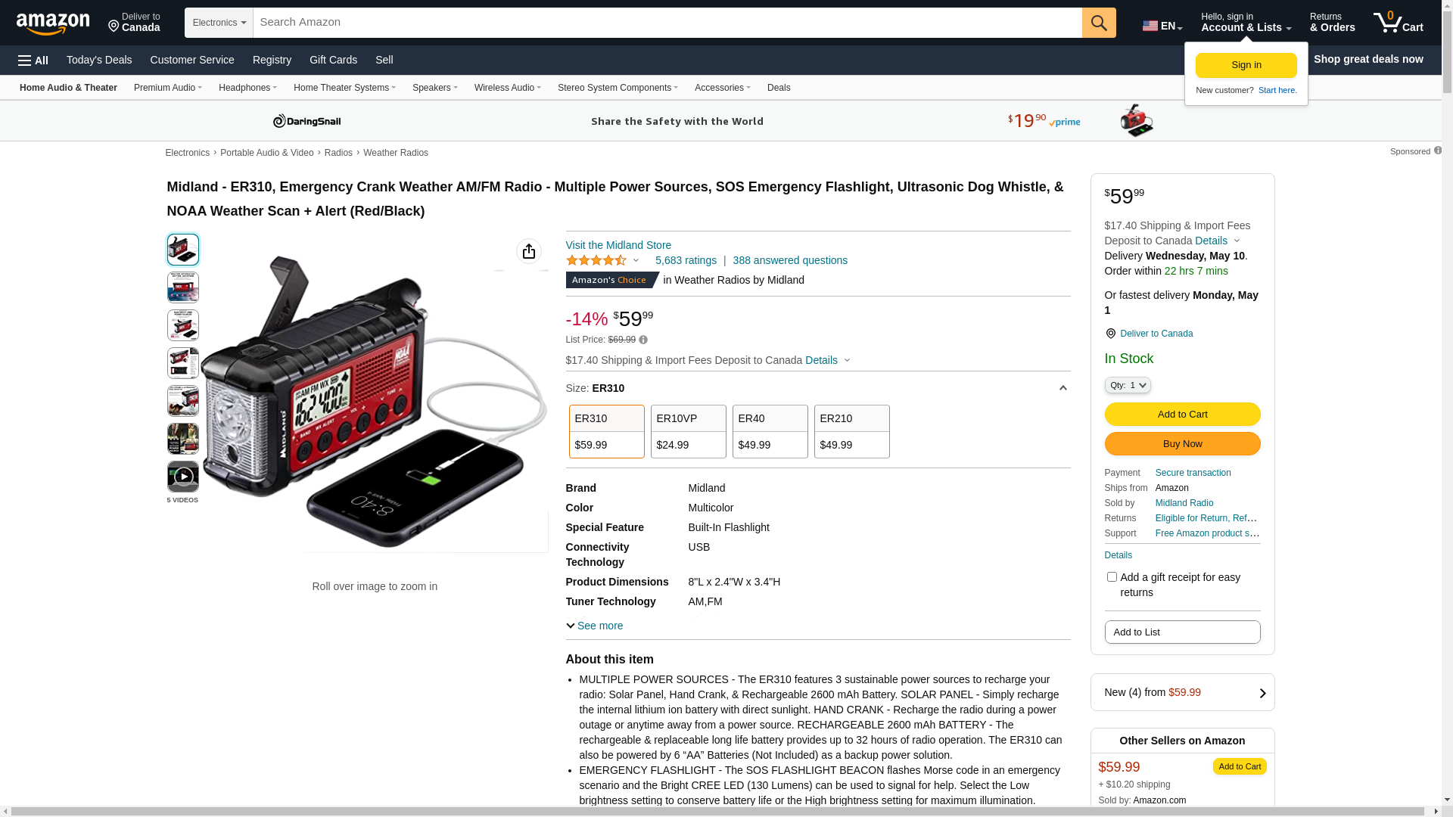1453x817 pixels.
Task: Click the search magnifier button
Action: (1098, 23)
